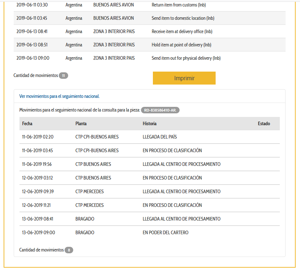
Task: Select the Planta column header
Action: pyautogui.click(x=81, y=123)
